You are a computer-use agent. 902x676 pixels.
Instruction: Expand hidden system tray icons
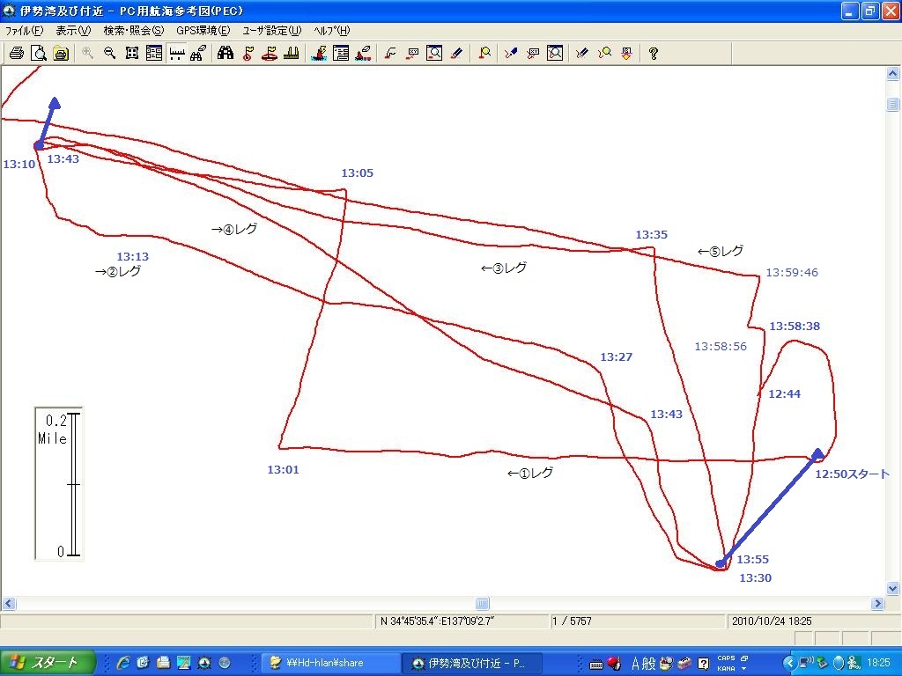click(788, 664)
